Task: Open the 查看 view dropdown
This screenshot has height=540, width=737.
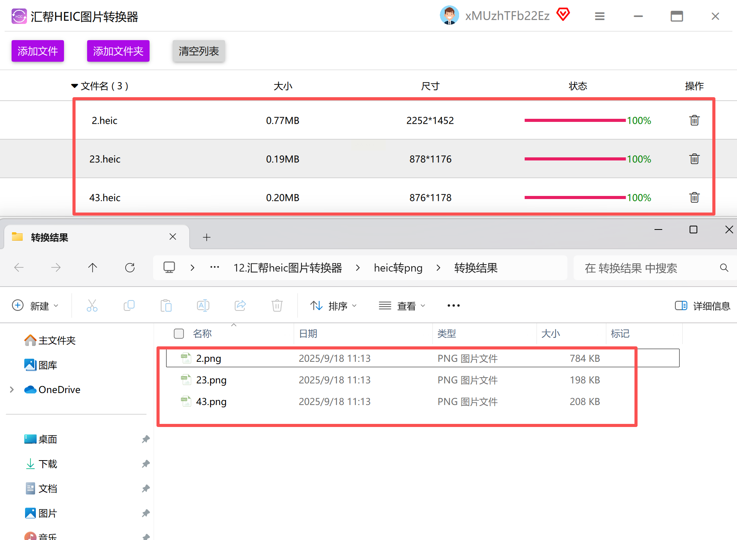Action: click(402, 306)
